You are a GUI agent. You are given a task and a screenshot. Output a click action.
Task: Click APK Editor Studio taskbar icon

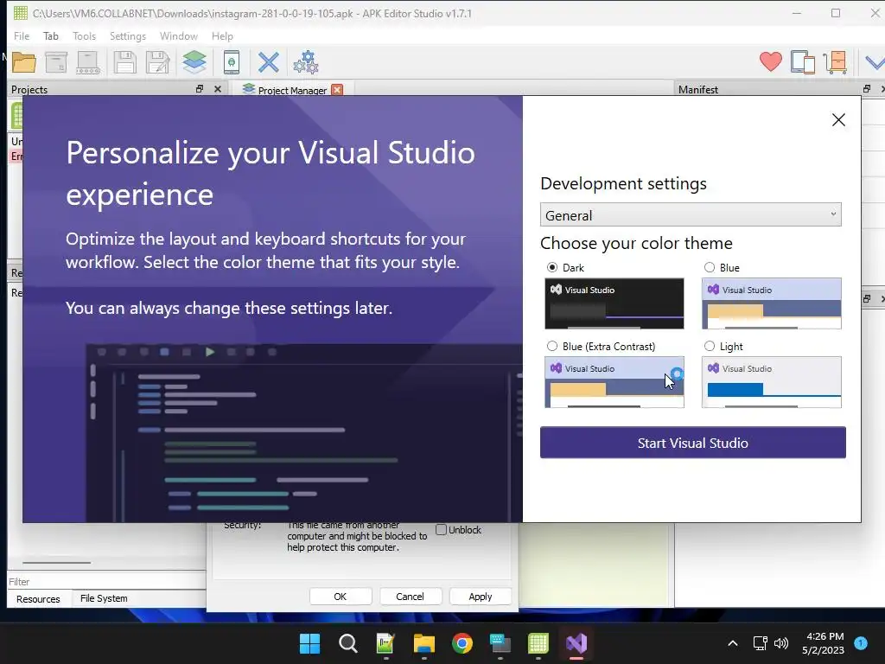pos(538,643)
